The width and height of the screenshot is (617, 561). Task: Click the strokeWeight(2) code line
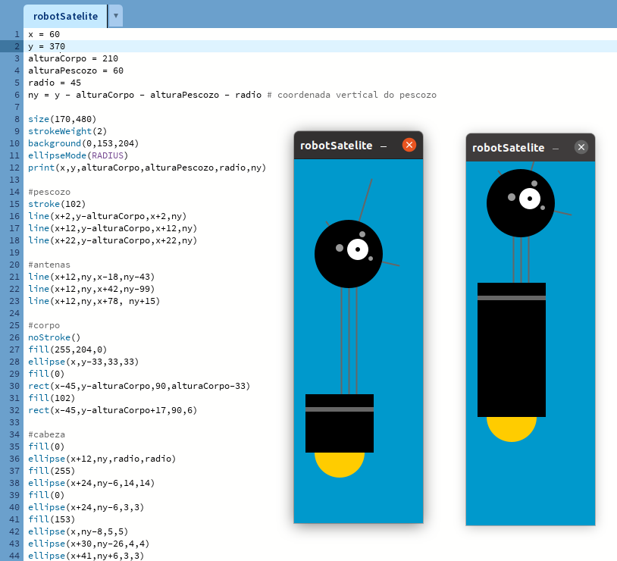coord(67,131)
